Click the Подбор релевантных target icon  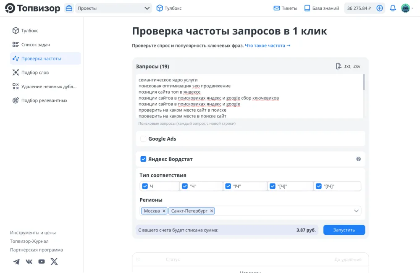tap(16, 100)
